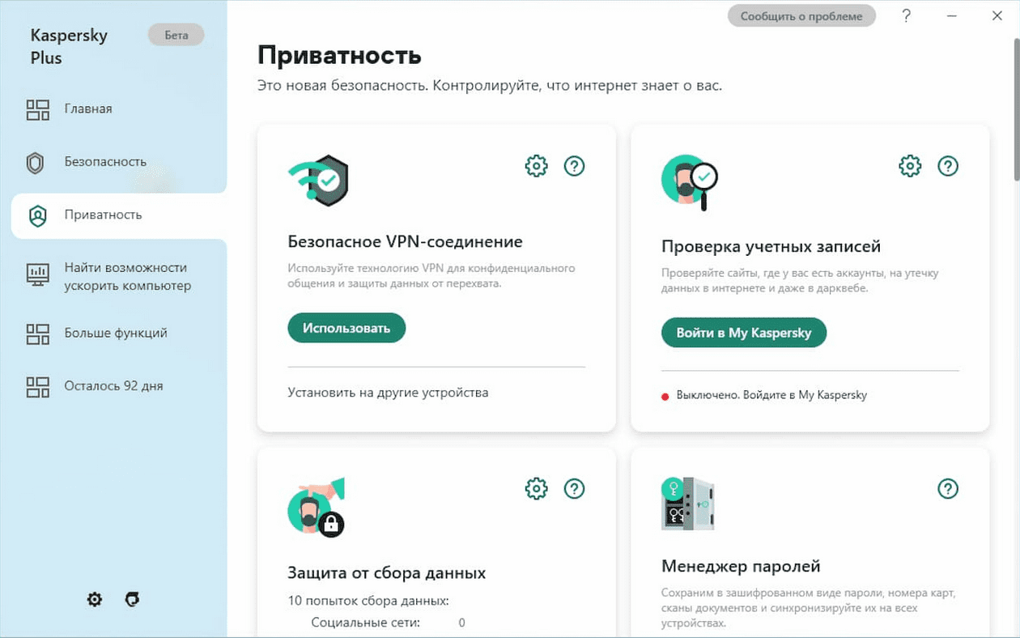
Task: Open help icon on Менеджер паролей card
Action: click(948, 488)
